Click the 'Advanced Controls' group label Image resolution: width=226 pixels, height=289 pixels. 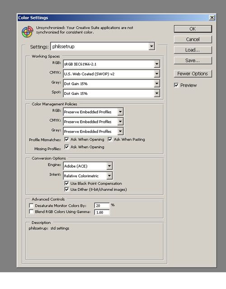pyautogui.click(x=48, y=199)
